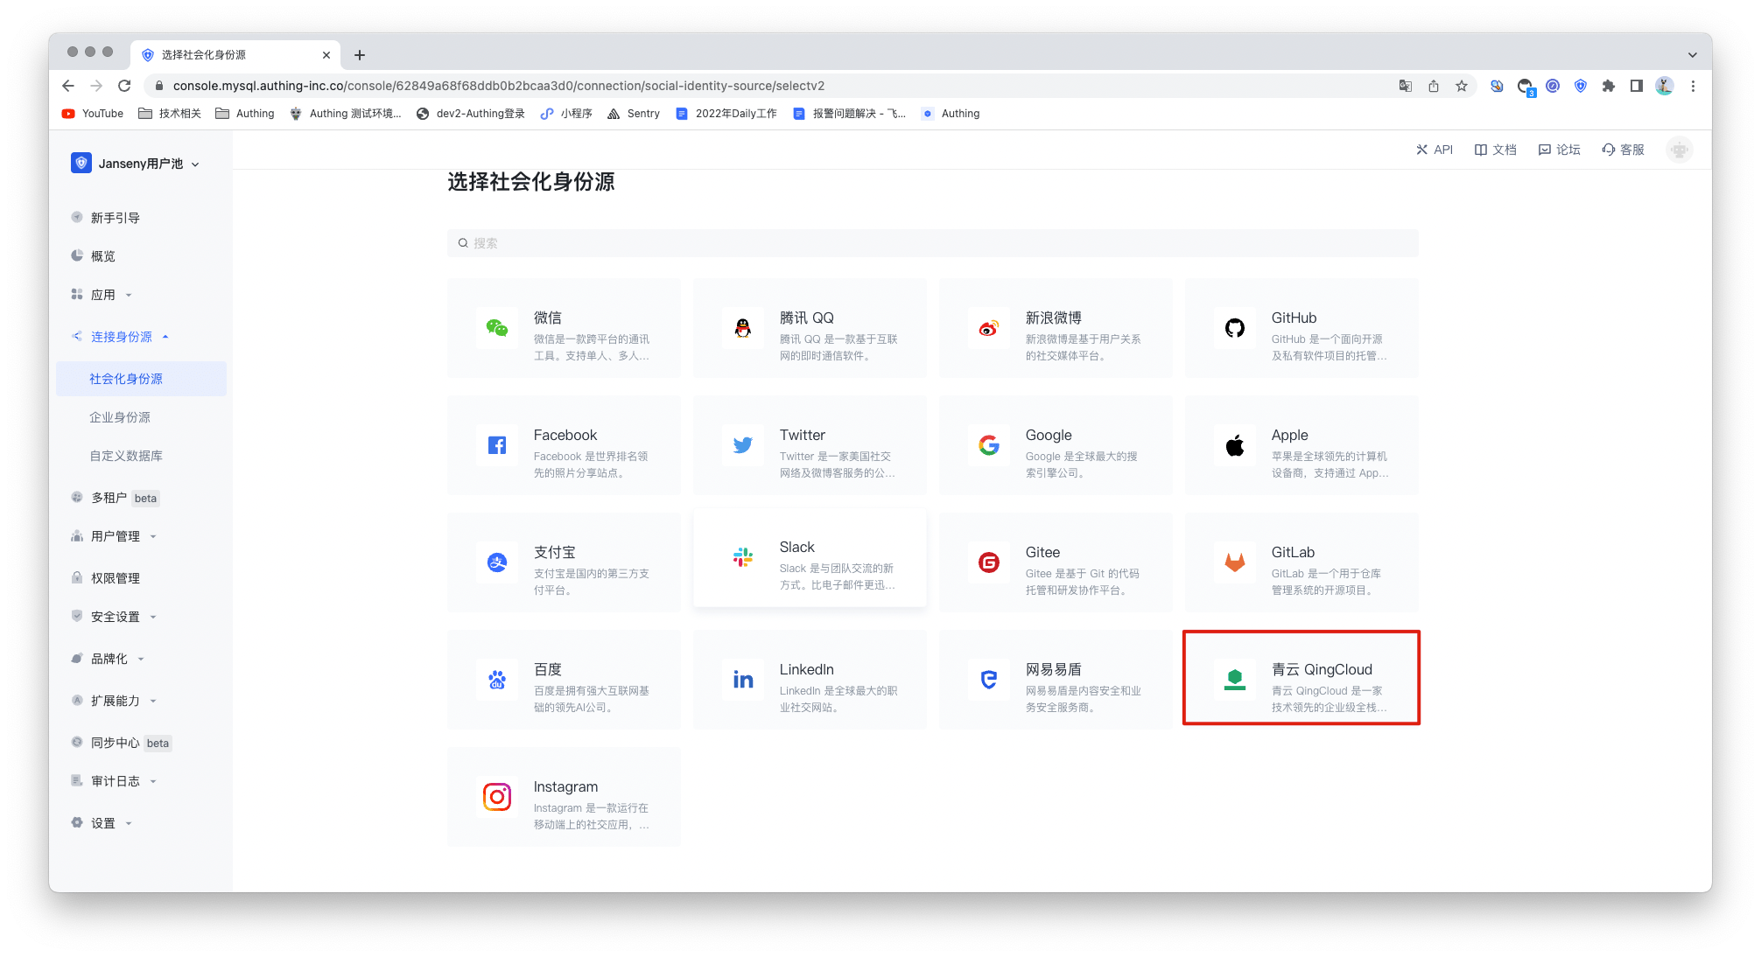Click the 搜索 search input field

coord(932,243)
